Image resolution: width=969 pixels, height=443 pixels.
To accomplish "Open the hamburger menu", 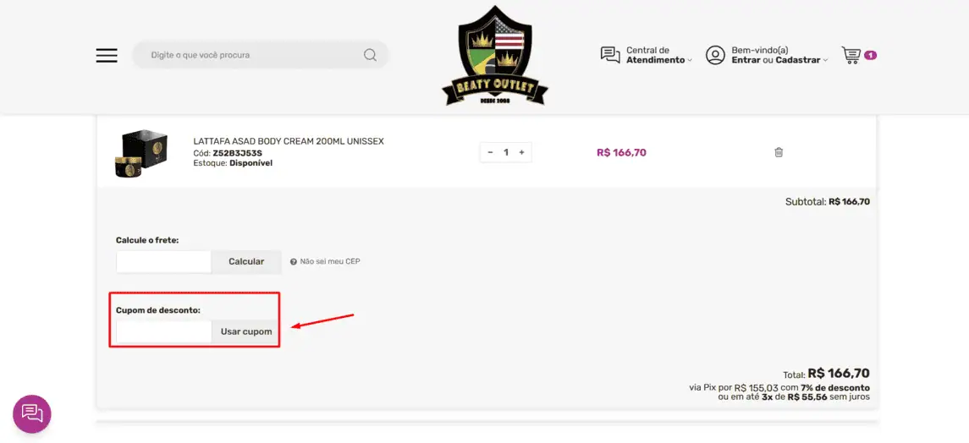I will click(x=107, y=56).
